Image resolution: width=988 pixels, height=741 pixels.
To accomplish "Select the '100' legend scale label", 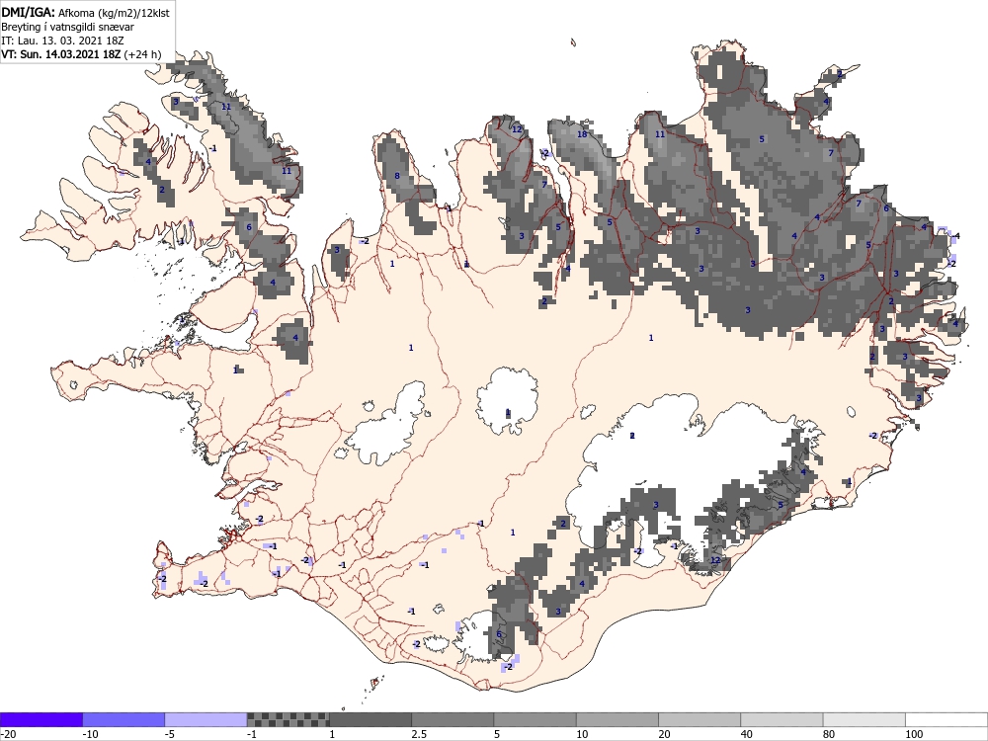I will point(914,734).
